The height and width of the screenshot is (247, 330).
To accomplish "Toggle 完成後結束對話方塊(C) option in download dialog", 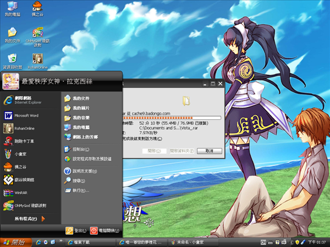I will (142, 139).
